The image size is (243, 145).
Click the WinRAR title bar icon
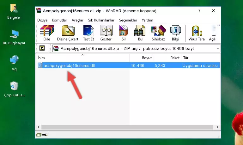coord(39,10)
